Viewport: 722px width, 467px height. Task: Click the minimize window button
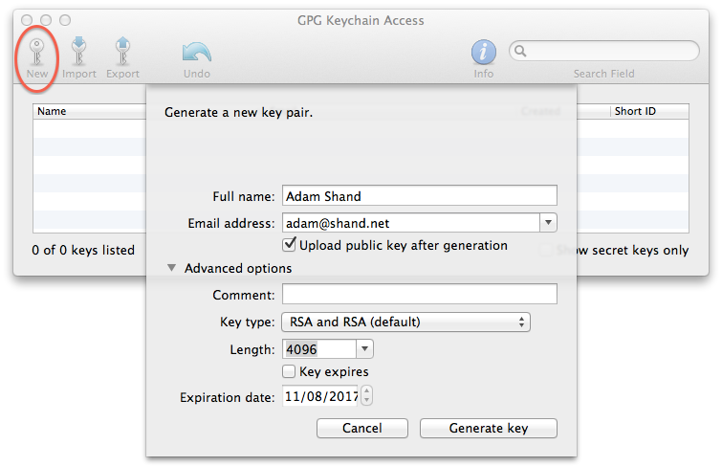[46, 20]
